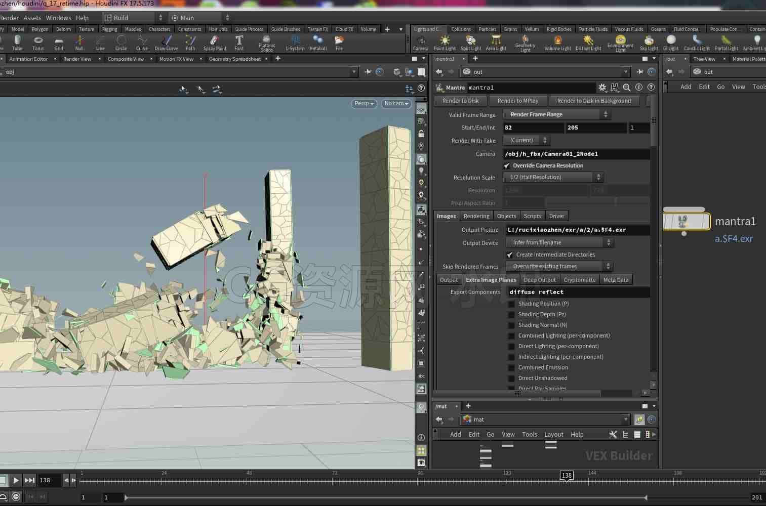
Task: Disable Create Intermediate Directories checkbox
Action: [x=510, y=255]
